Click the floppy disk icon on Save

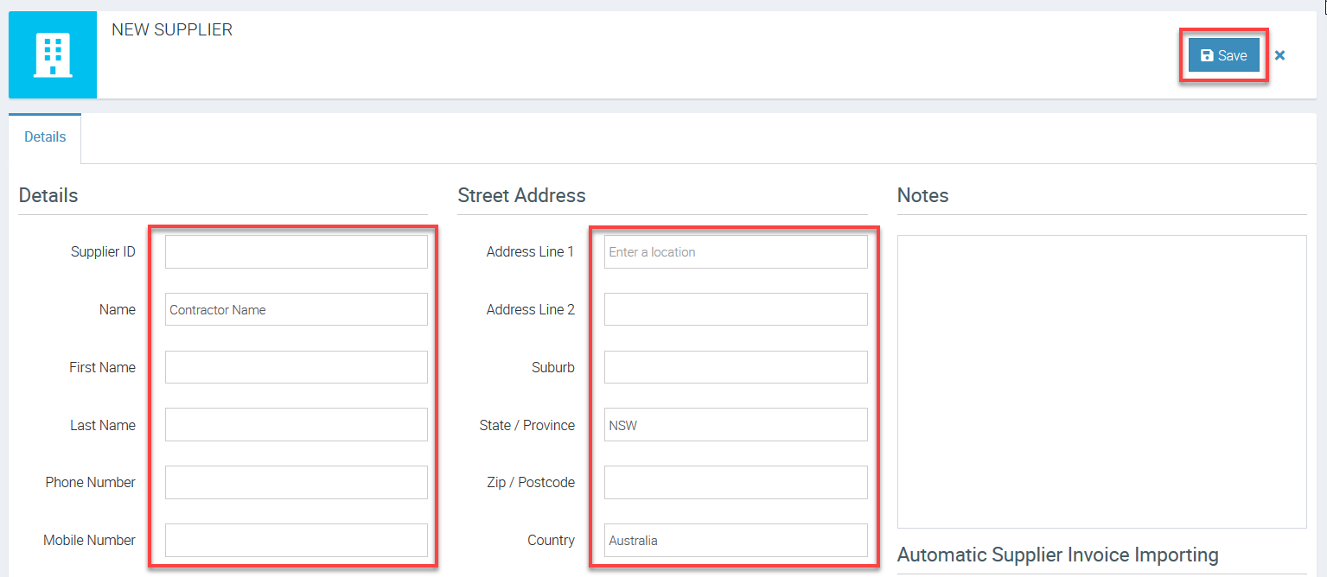click(1207, 55)
